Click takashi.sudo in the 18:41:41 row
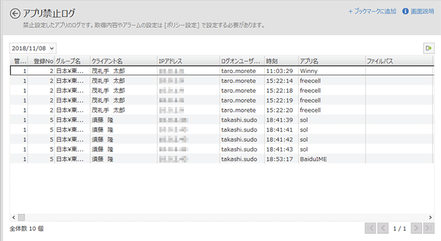441x241 pixels. pyautogui.click(x=239, y=130)
